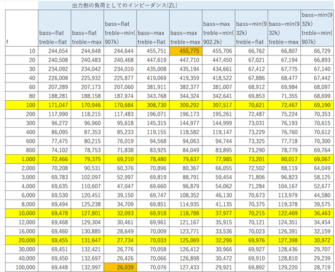Select cell 127,398 in the 20,000 row
The width and height of the screenshot is (335, 272).
(x=284, y=240)
